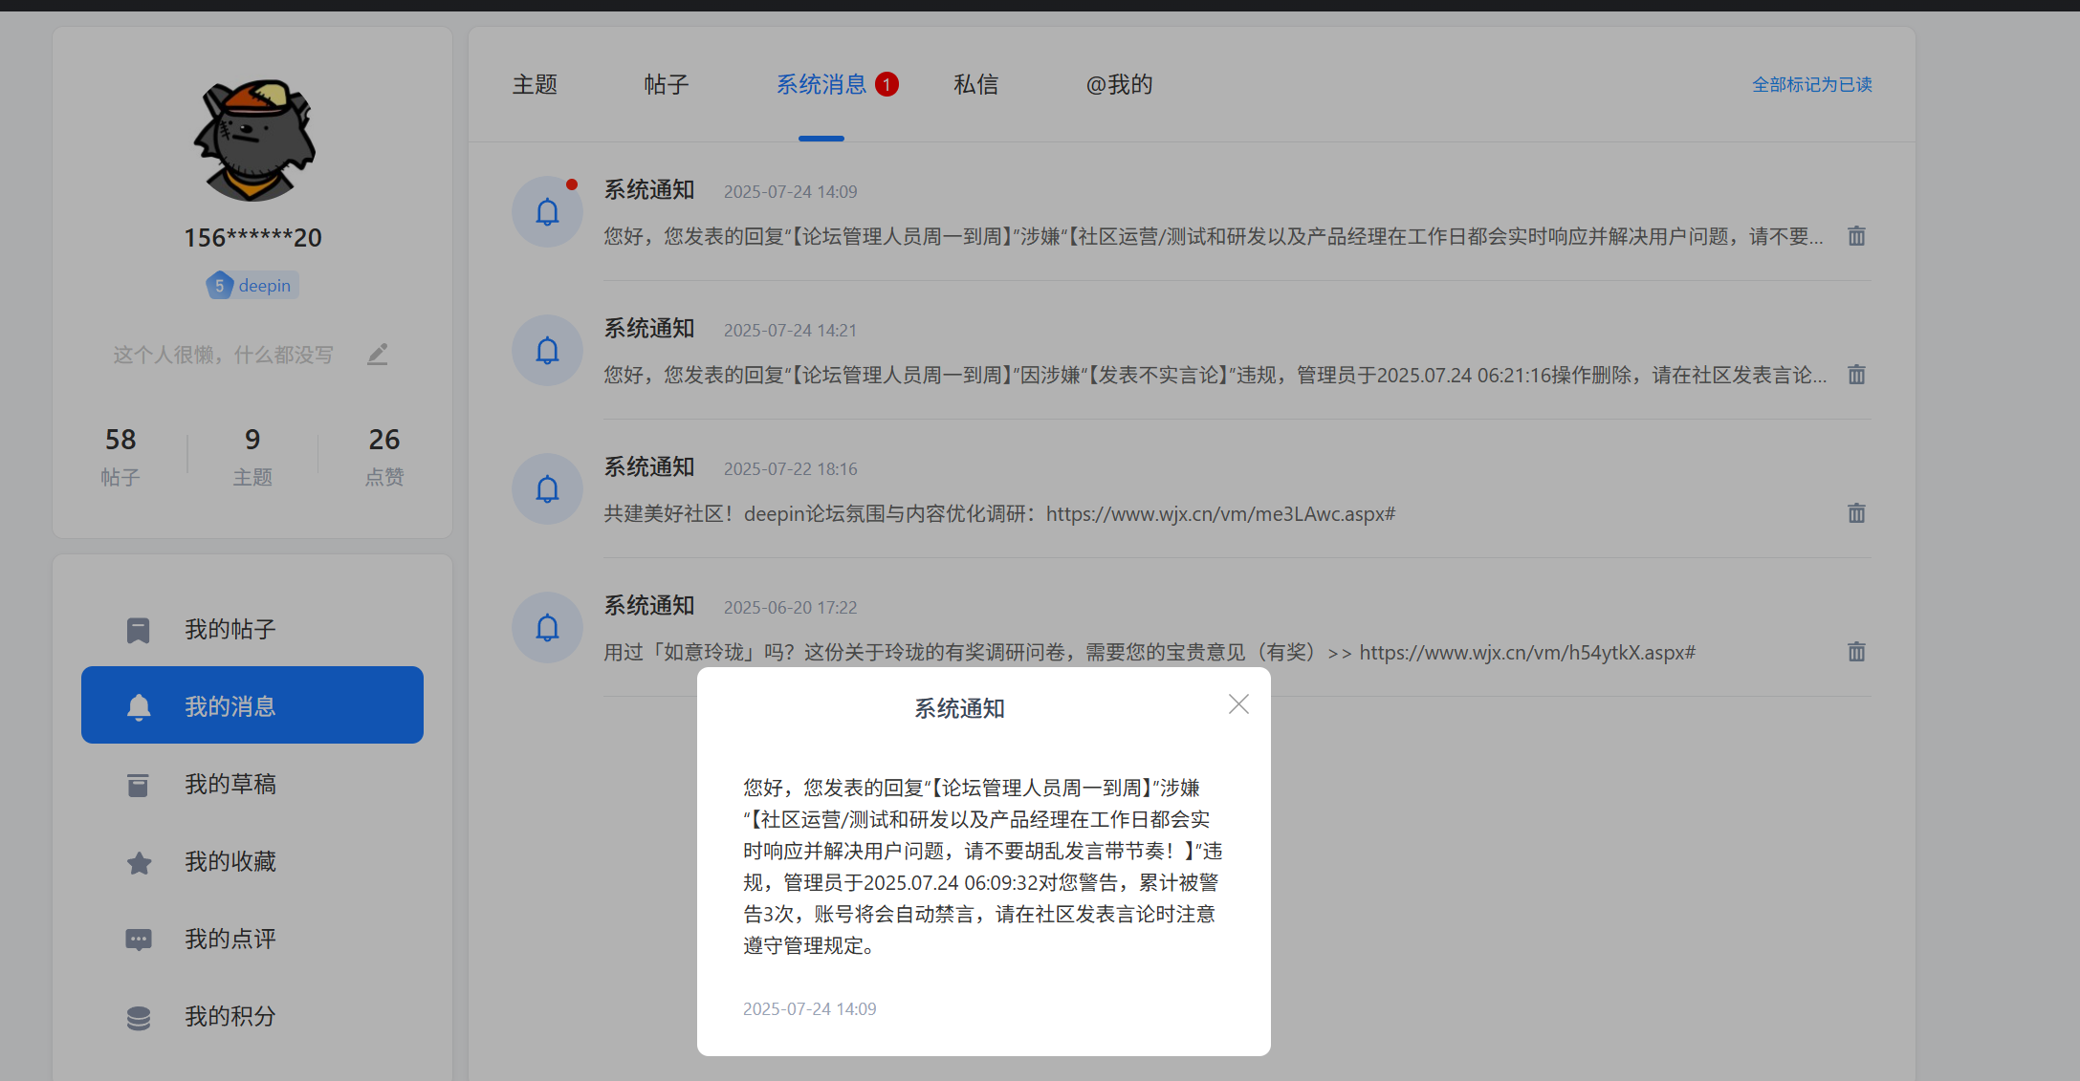Click 全部标记为已读 link

coord(1812,85)
